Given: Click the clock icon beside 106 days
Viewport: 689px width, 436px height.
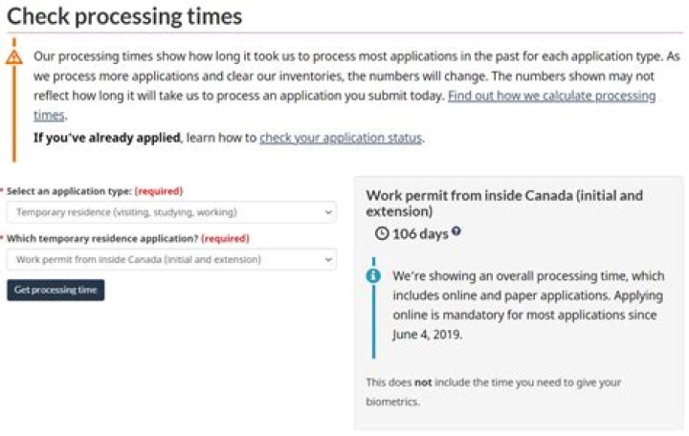Looking at the screenshot, I should 382,233.
